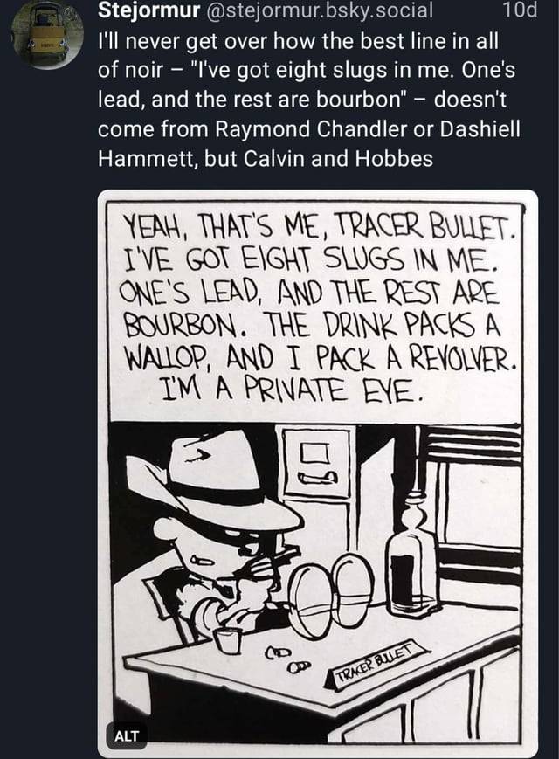Click "I'M A PRIVATE EYE" caption line
559x759 pixels.
(x=292, y=389)
